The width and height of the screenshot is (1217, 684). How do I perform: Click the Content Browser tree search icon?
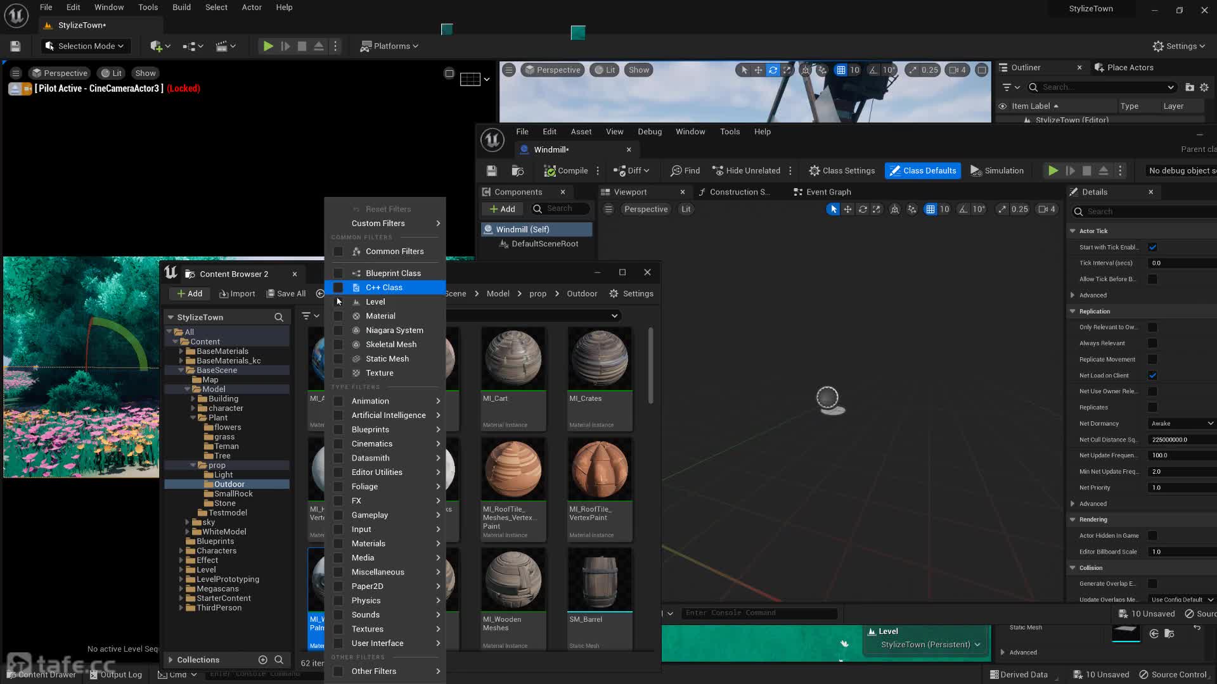[x=279, y=317]
